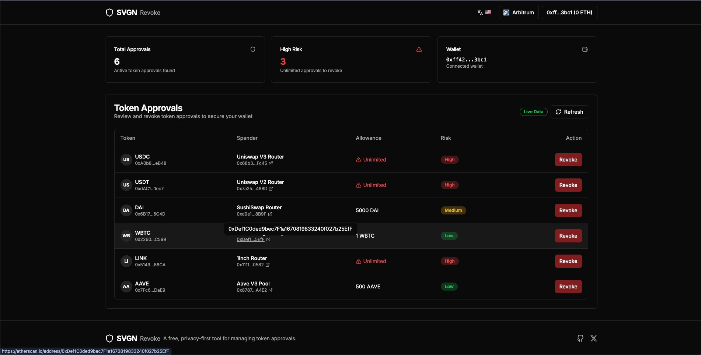Follow the 0xDef1...5EfF spender link

[x=250, y=239]
